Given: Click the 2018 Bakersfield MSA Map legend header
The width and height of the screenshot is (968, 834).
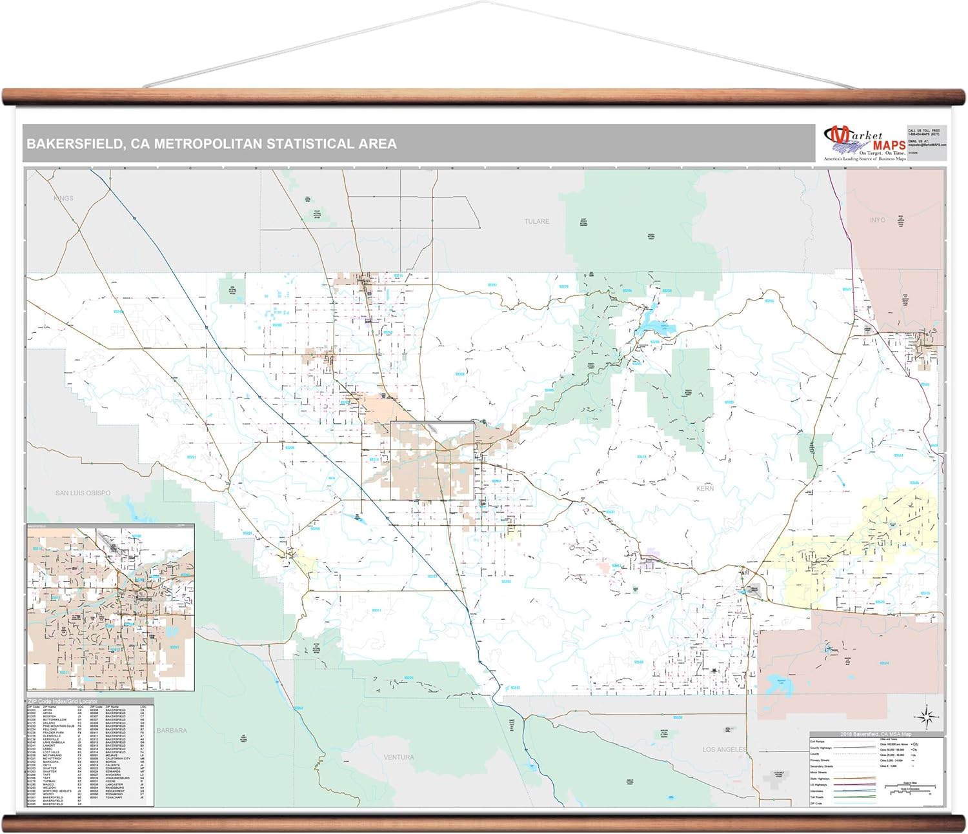Looking at the screenshot, I should point(876,734).
